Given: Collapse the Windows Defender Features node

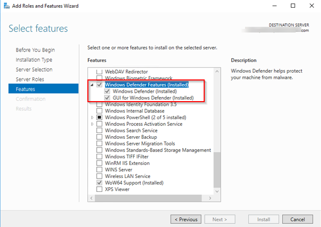Looking at the screenshot, I should [93, 85].
